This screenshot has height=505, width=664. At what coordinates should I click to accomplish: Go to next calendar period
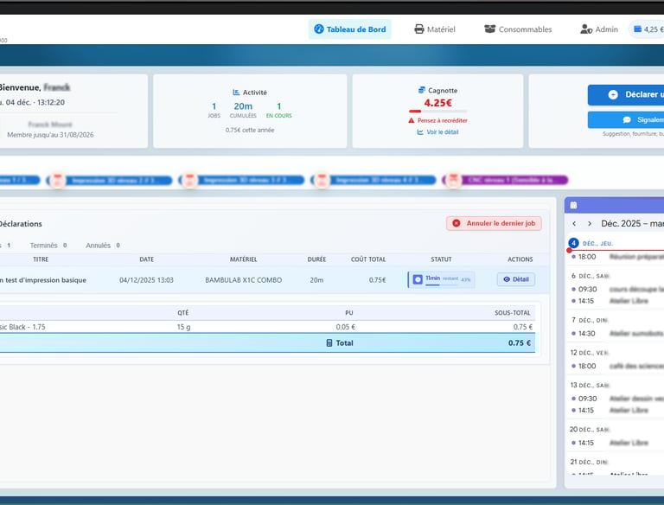tap(590, 224)
